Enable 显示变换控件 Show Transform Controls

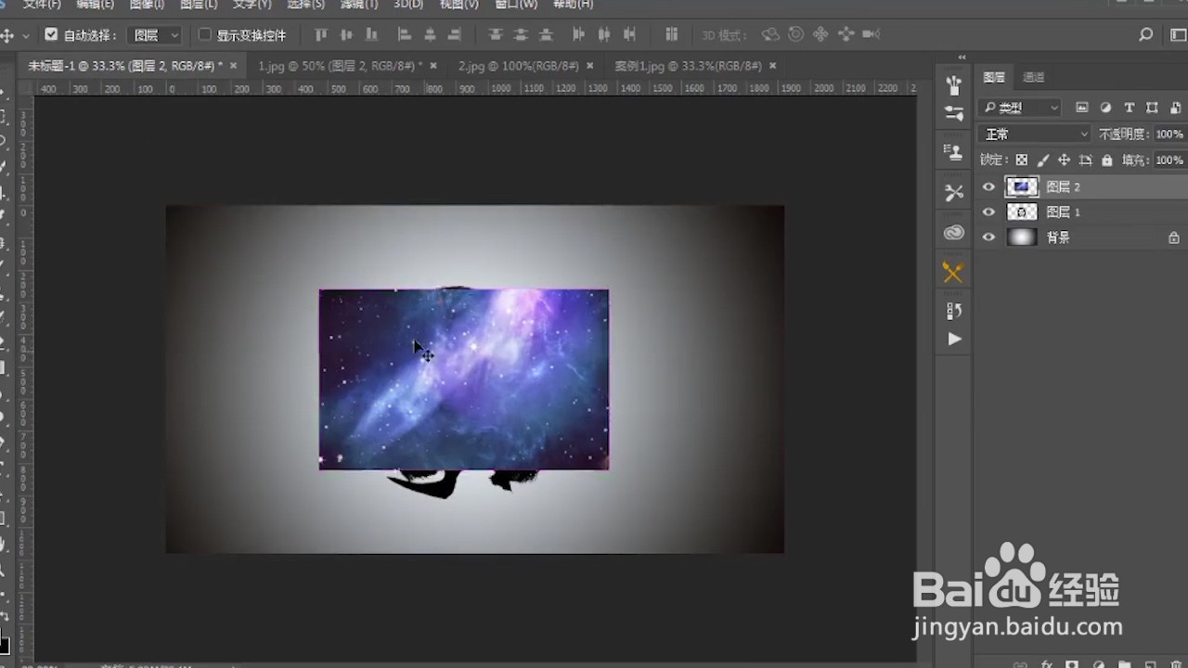(204, 34)
